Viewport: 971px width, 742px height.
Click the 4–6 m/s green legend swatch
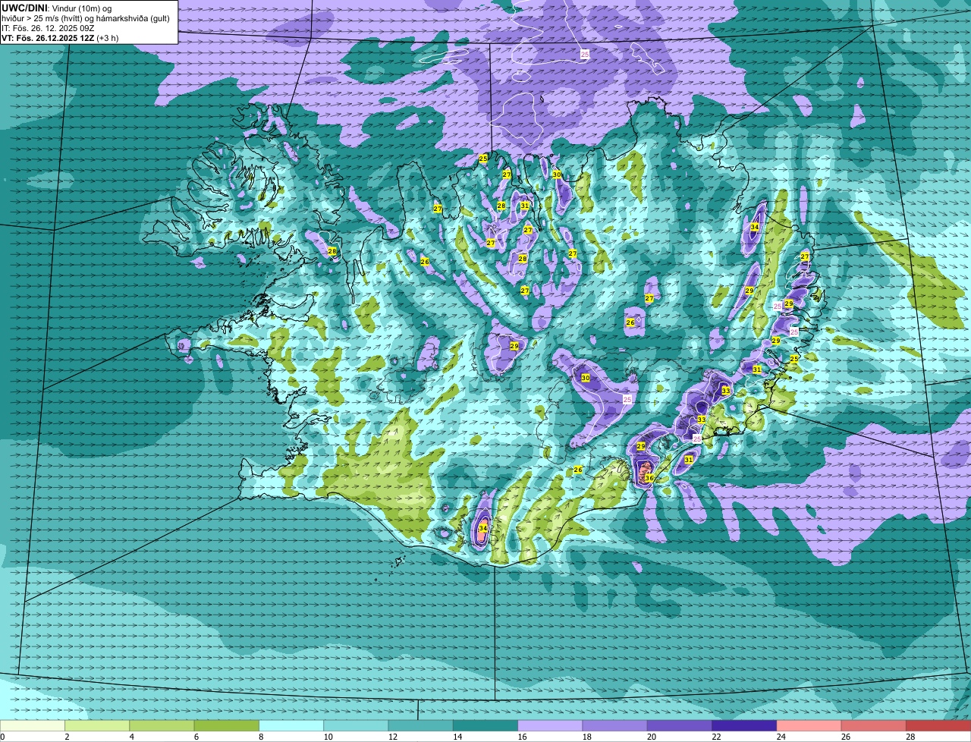[162, 725]
